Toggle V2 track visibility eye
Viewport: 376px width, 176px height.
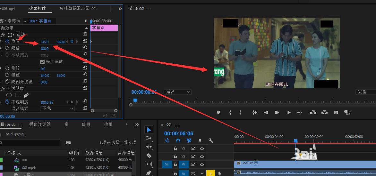click(202, 156)
